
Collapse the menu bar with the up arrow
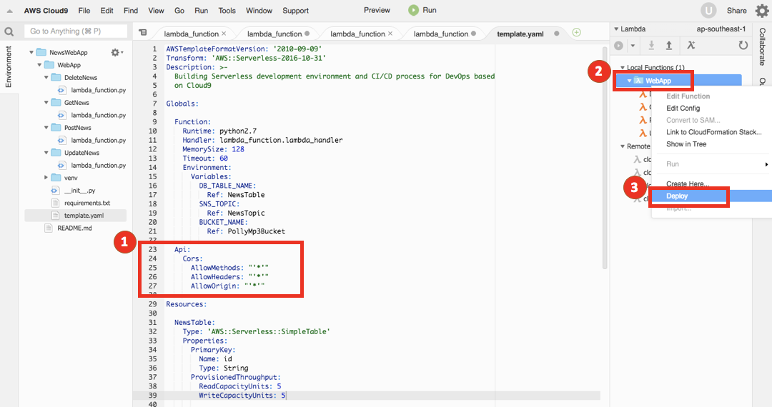tap(9, 10)
